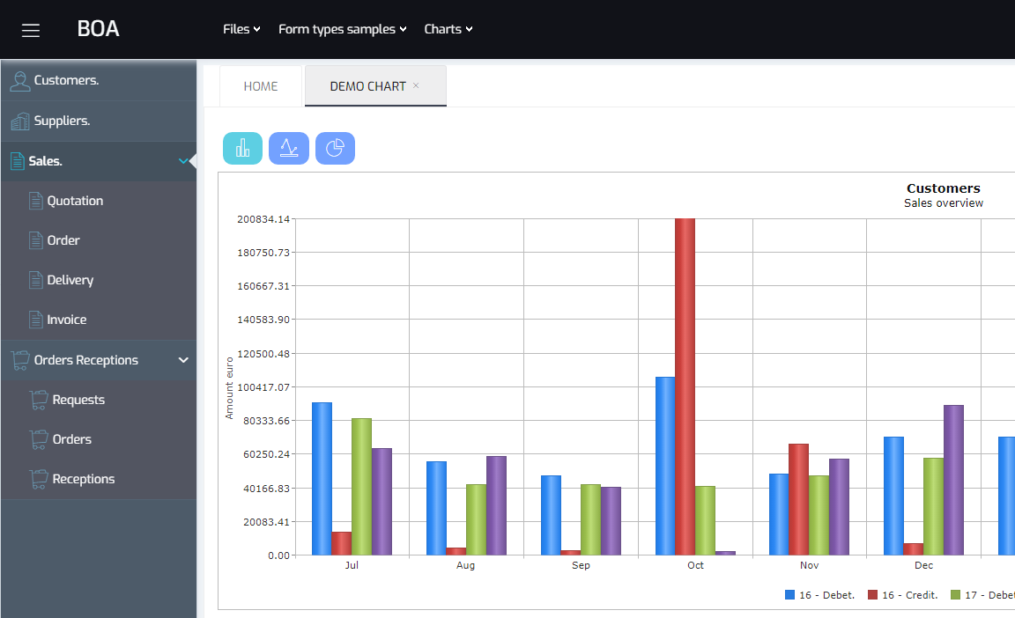Image resolution: width=1015 pixels, height=618 pixels.
Task: Click the Suppliers building icon
Action: click(20, 121)
